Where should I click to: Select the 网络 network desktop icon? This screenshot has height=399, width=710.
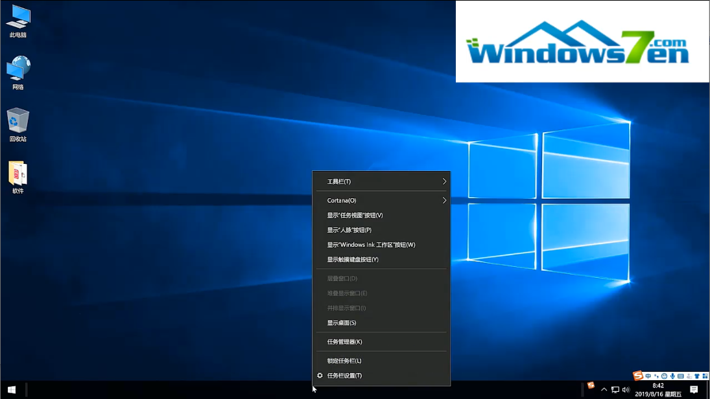point(18,73)
